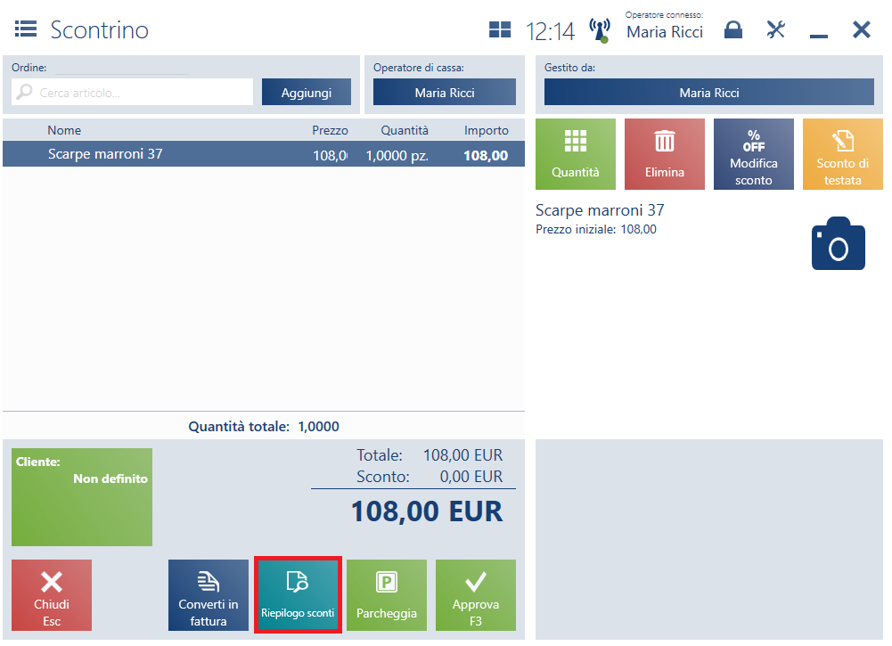Change Gestito da Maria Ricci selector

(708, 93)
